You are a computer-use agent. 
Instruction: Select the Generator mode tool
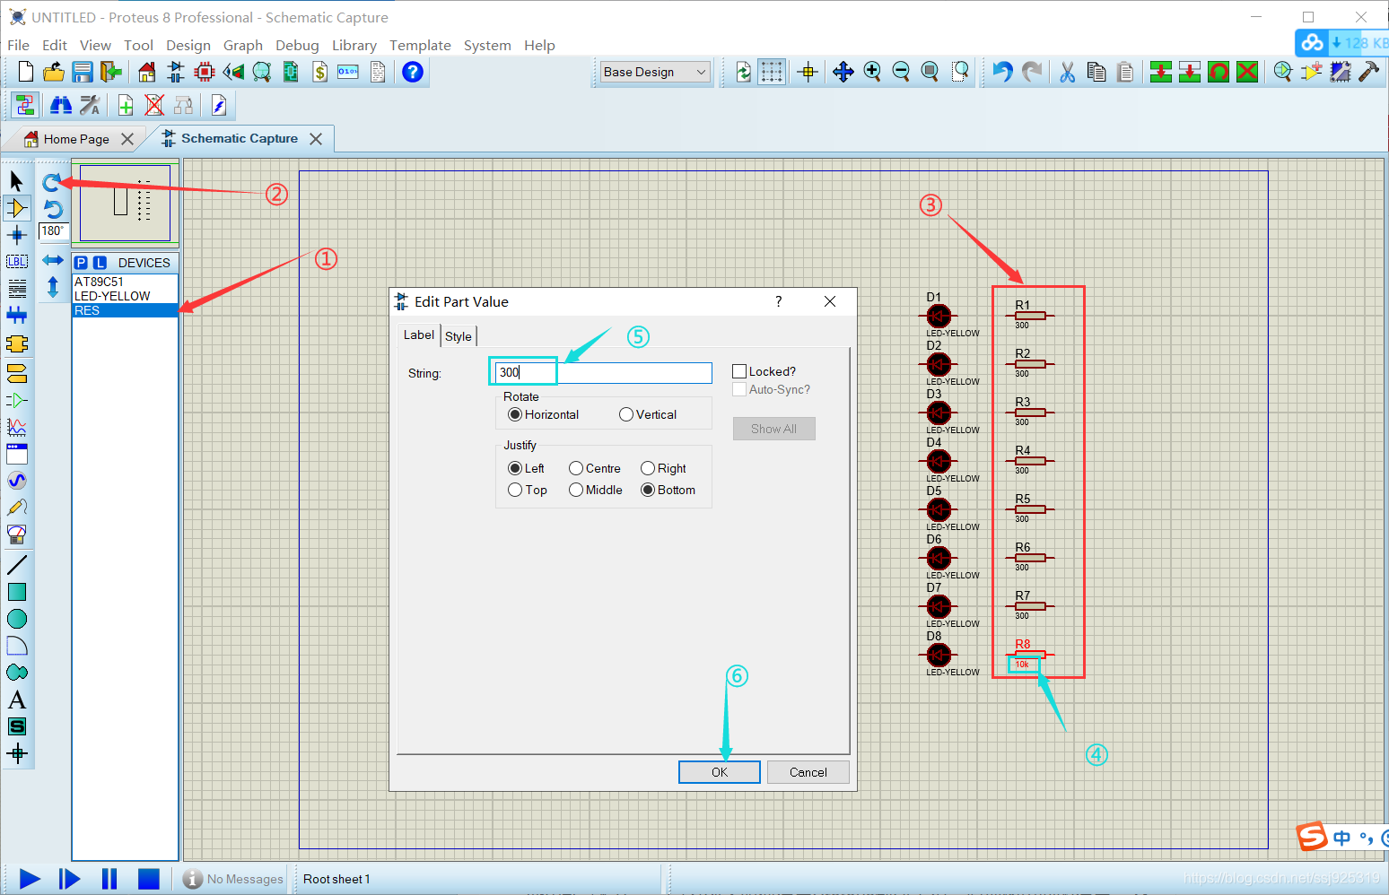click(x=16, y=481)
